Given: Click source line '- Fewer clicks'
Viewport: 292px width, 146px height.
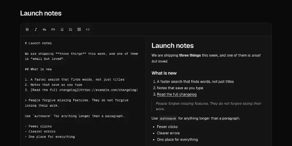Looking at the screenshot, I should 38,126.
